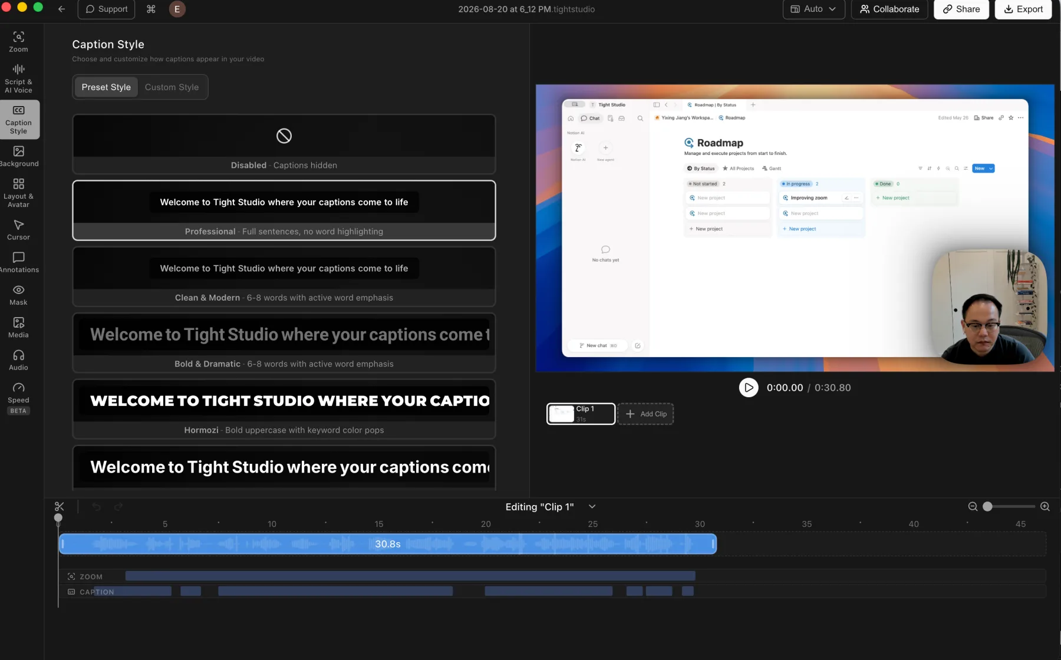Screen dimensions: 1061x660
Task: Open Script & AI Voice panel
Action: [x=18, y=78]
